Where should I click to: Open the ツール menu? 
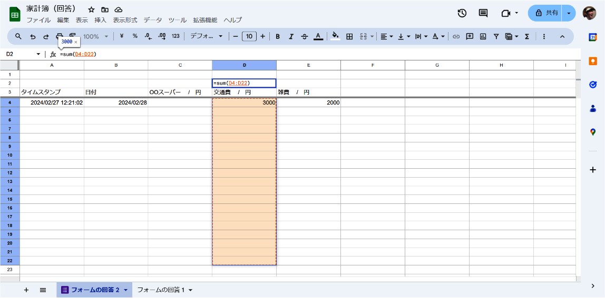pos(178,20)
